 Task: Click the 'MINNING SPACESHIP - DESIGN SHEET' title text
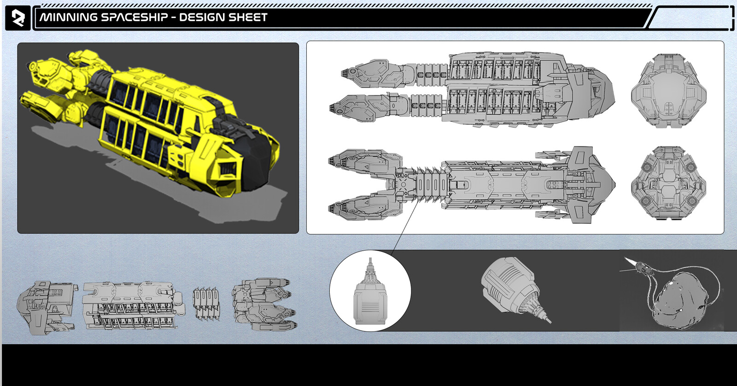(153, 18)
